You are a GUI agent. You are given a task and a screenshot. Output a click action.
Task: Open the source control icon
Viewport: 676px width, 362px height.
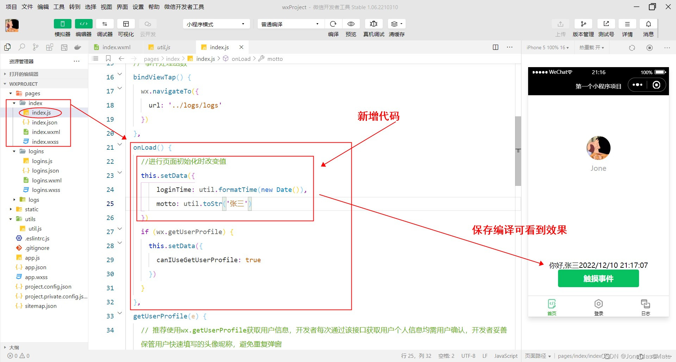click(x=36, y=47)
